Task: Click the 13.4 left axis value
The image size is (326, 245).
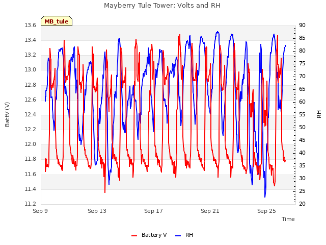Action: pos(31,40)
